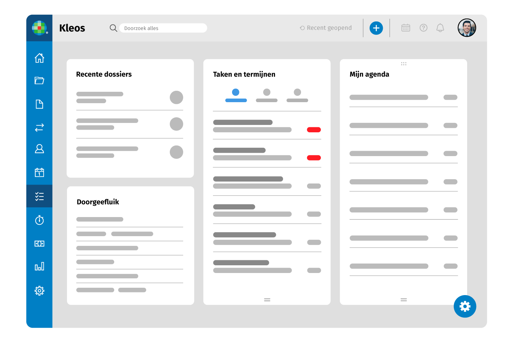Open the Home icon in sidebar
The width and height of the screenshot is (513, 342).
pos(40,58)
